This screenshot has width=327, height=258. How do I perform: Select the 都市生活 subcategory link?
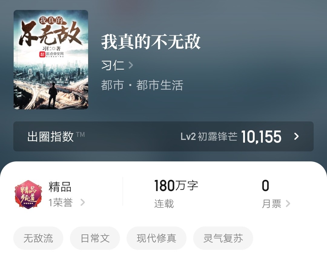click(x=160, y=85)
